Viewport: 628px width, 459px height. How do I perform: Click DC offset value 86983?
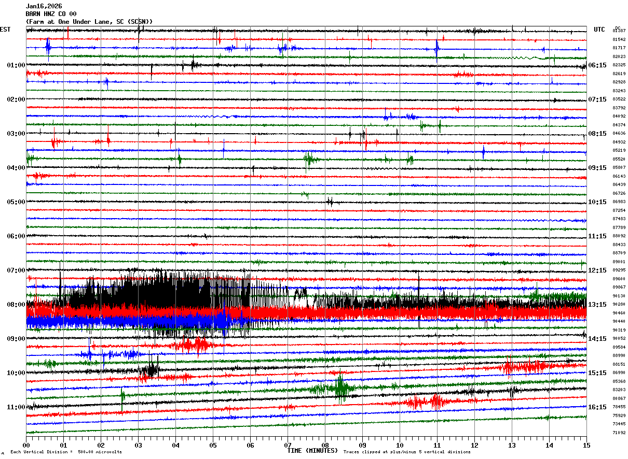(619, 202)
